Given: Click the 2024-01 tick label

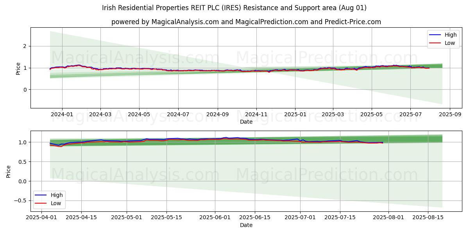Looking at the screenshot, I should [62, 114].
